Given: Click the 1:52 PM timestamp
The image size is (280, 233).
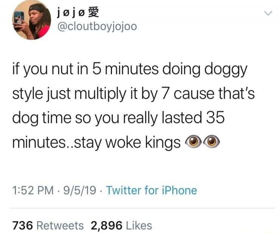Looking at the screenshot, I should (x=33, y=190).
